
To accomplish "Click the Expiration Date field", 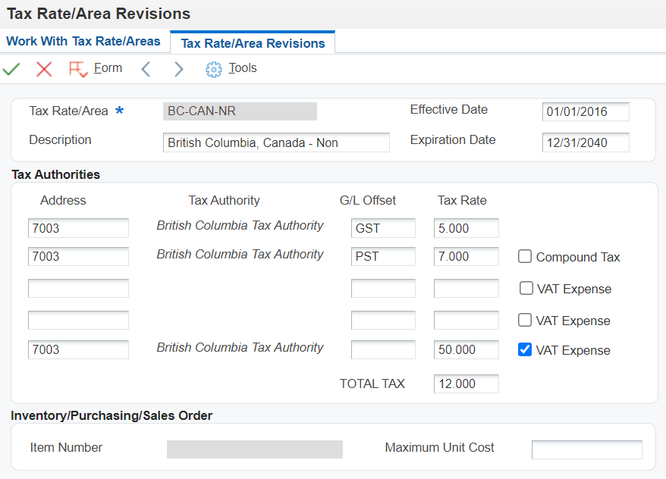I will pyautogui.click(x=586, y=142).
